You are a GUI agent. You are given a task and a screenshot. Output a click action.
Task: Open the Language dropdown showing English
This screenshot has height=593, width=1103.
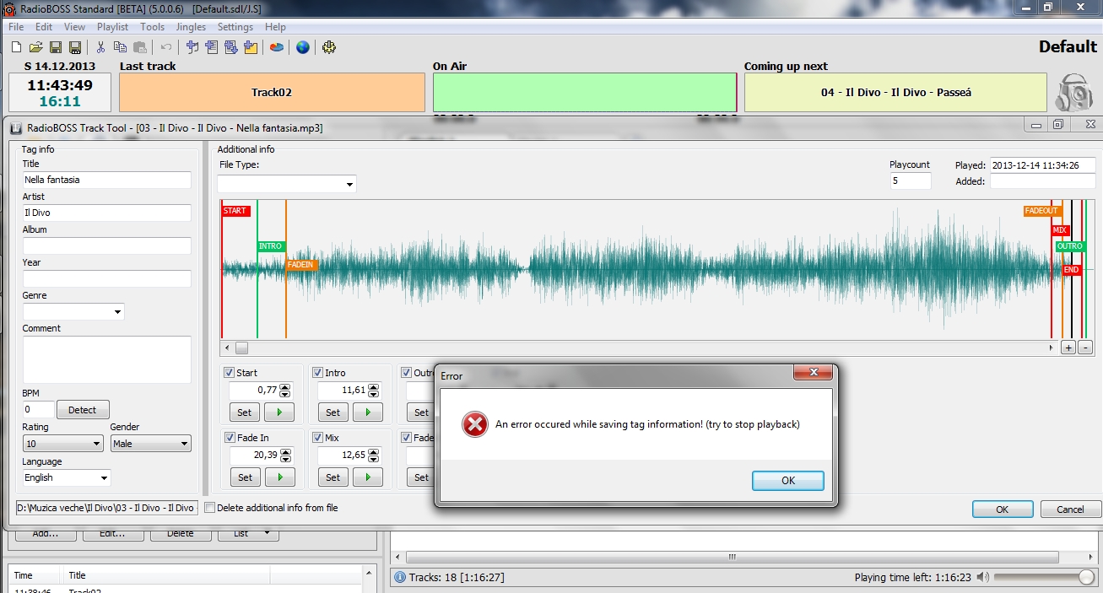pos(104,478)
